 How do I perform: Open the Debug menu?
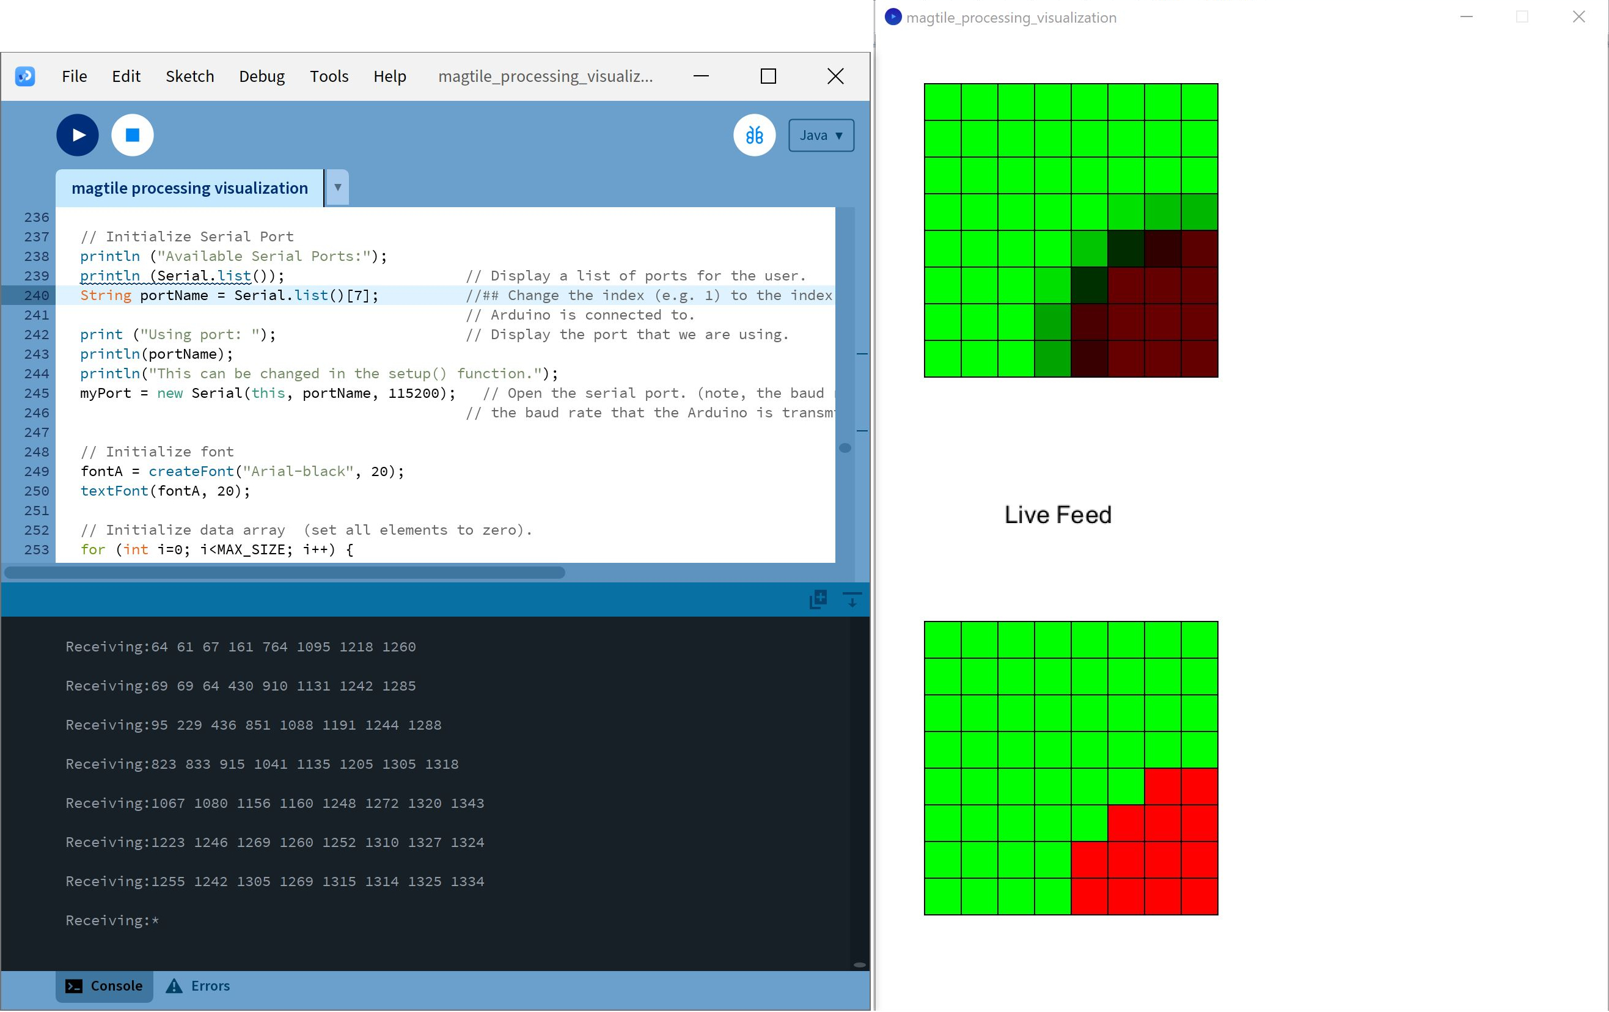pos(262,77)
